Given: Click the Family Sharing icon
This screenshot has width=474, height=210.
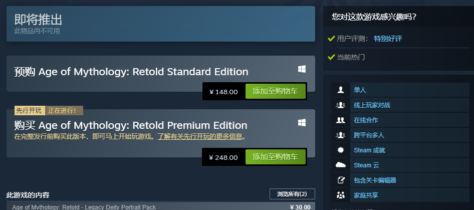Looking at the screenshot, I should pos(341,195).
